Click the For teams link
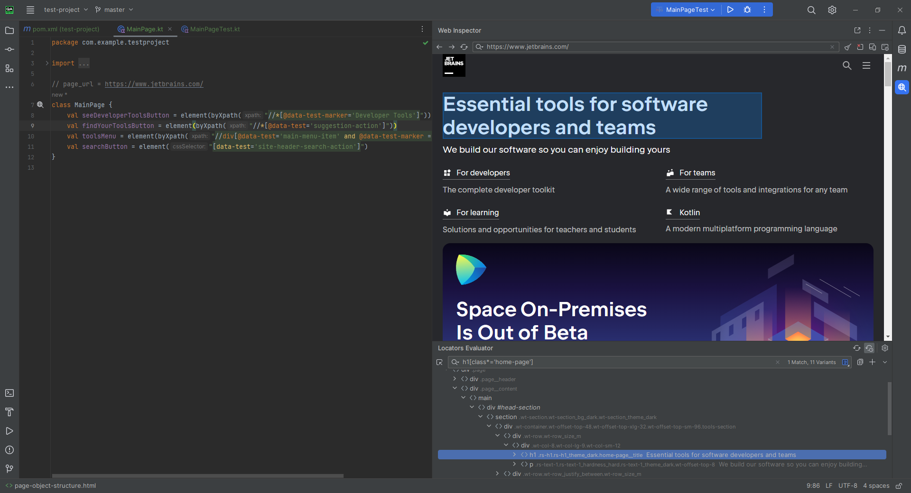The width and height of the screenshot is (911, 493). 690,173
